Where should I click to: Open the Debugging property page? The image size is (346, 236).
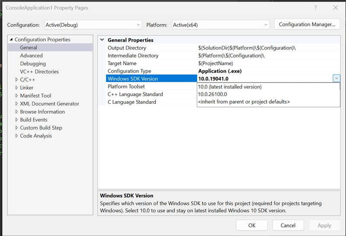33,64
